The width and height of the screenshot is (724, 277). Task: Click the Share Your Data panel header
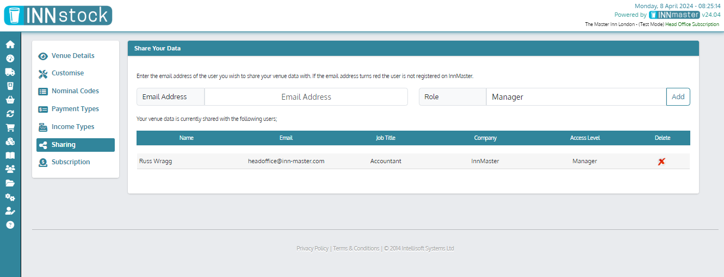click(x=413, y=48)
